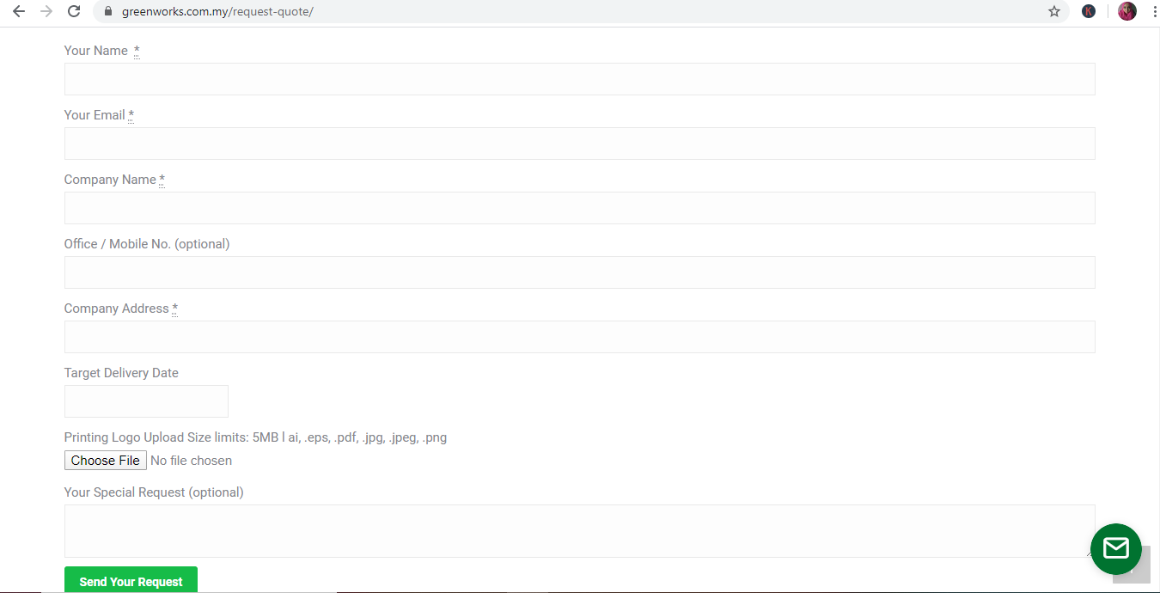Open the K extension icon
The image size is (1160, 593).
tap(1089, 11)
